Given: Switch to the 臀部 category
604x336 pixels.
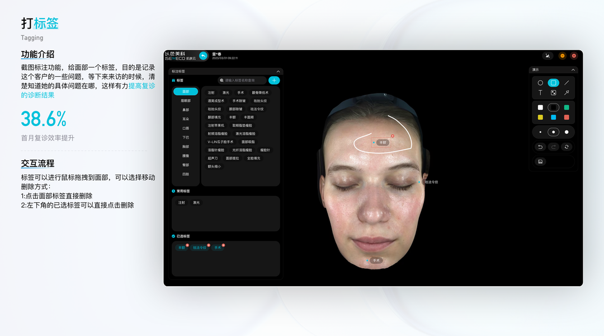Looking at the screenshot, I should pos(186,165).
